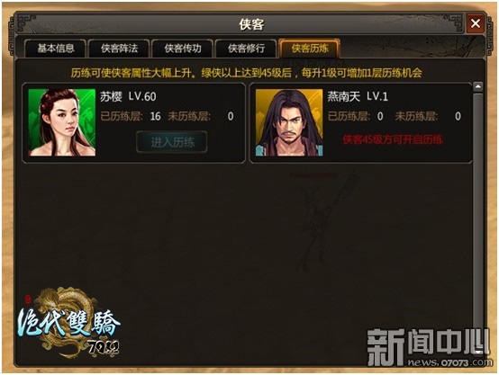Screen dimensions: 499x375
Task: Open the 基本信息 tab
Action: tap(55, 49)
